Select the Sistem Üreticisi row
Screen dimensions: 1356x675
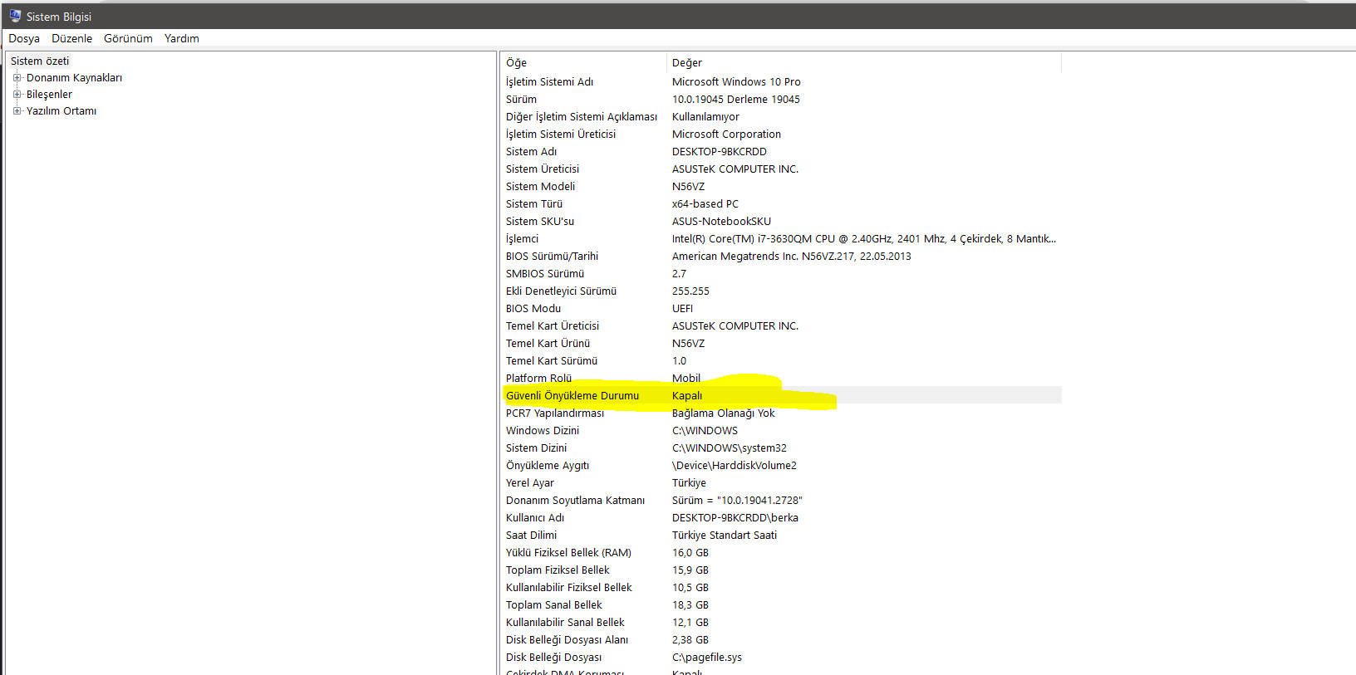point(543,169)
